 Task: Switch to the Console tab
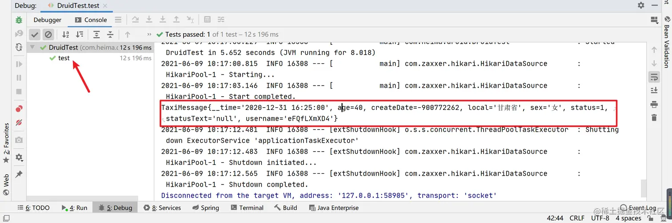pyautogui.click(x=91, y=20)
